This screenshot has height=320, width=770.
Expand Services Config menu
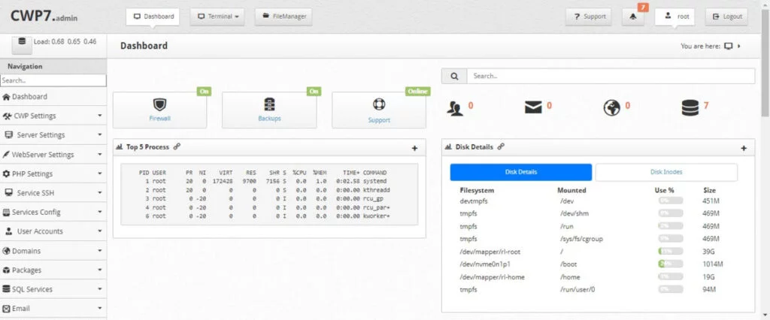pyautogui.click(x=53, y=212)
